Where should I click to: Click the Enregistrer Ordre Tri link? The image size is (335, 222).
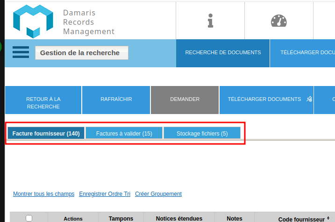click(105, 194)
